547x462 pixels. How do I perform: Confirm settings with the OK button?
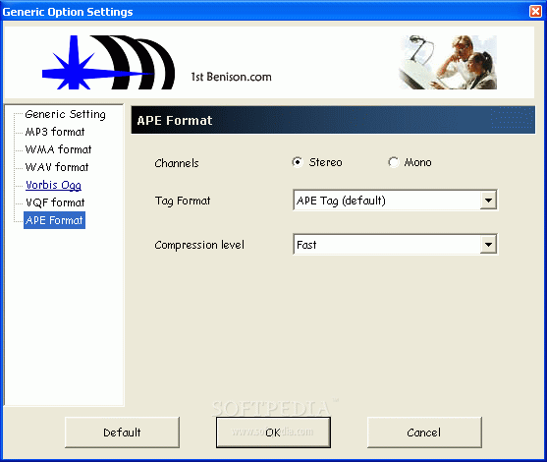click(x=273, y=433)
